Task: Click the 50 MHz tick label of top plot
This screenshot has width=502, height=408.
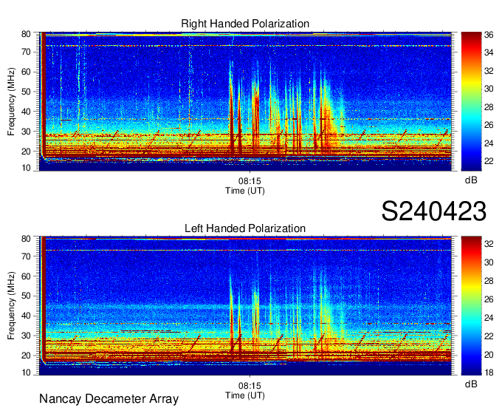Action: (26, 92)
